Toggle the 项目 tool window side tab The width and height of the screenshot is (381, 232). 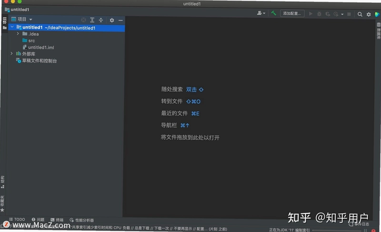(4, 23)
